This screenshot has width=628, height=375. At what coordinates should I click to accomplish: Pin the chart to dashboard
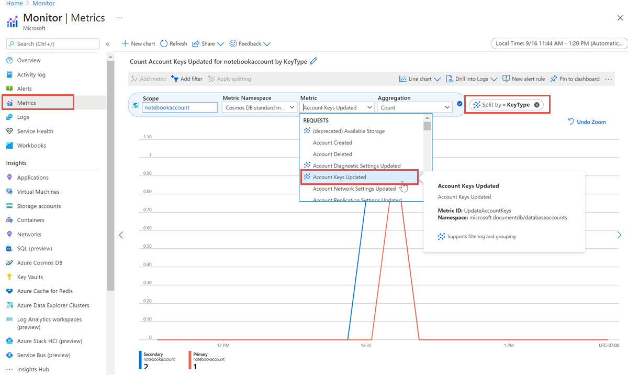tap(575, 79)
